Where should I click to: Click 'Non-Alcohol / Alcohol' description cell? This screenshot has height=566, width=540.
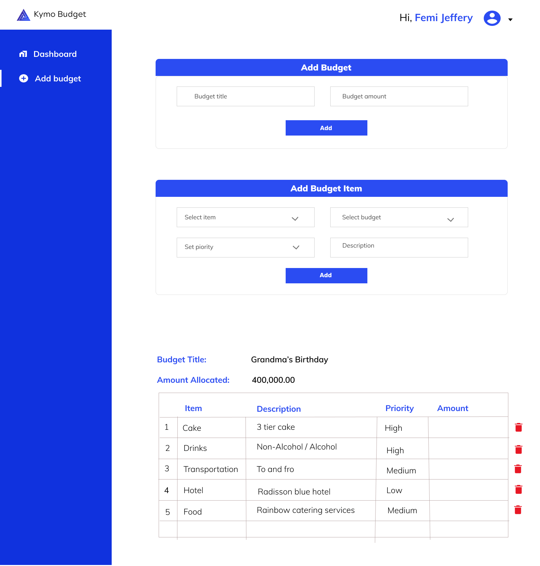311,448
